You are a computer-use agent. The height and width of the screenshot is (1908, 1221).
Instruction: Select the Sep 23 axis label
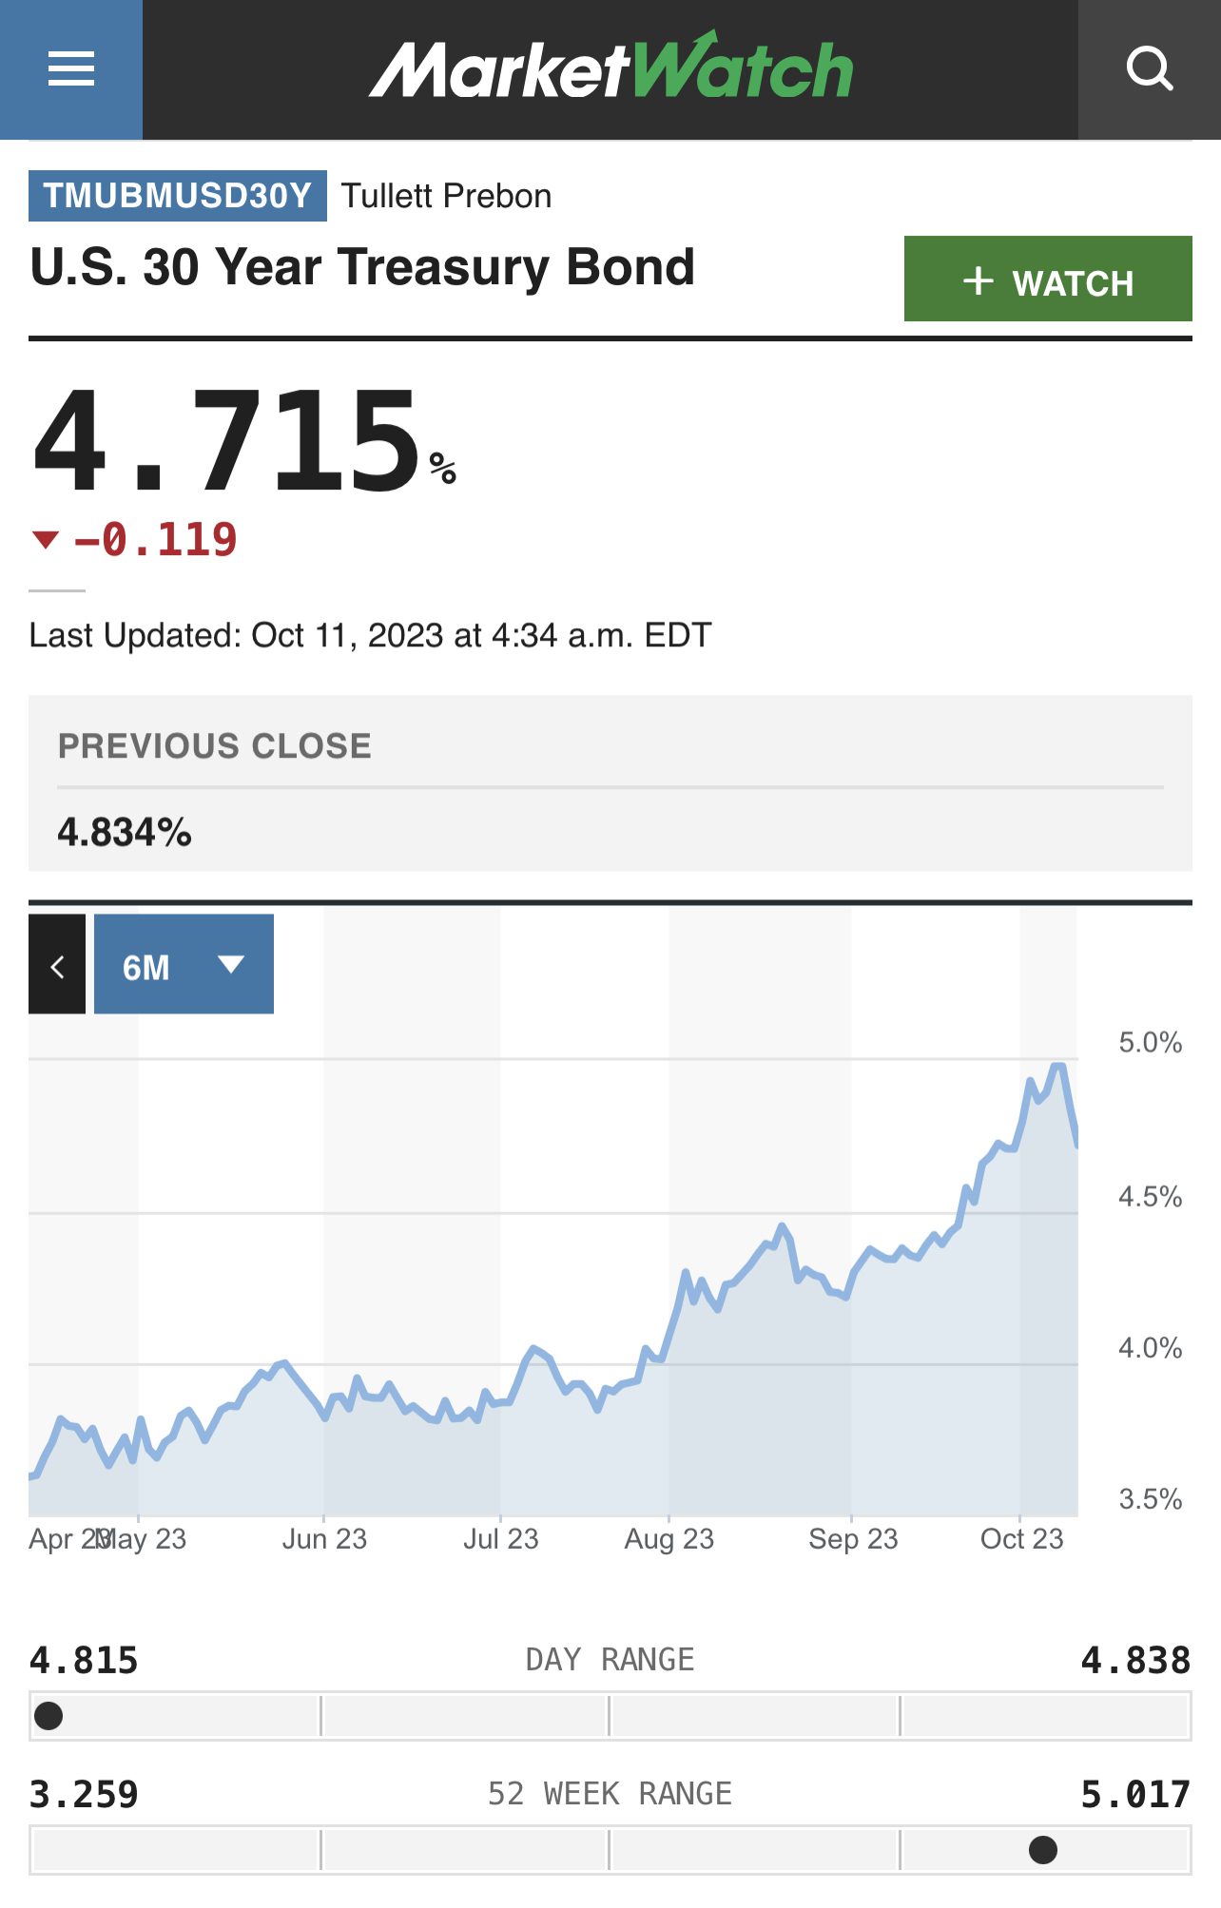853,1539
